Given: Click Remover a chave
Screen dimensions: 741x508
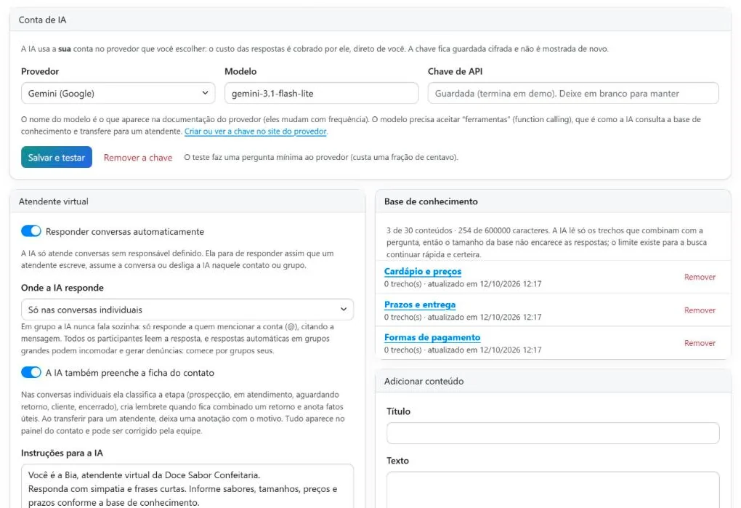Looking at the screenshot, I should tap(138, 158).
